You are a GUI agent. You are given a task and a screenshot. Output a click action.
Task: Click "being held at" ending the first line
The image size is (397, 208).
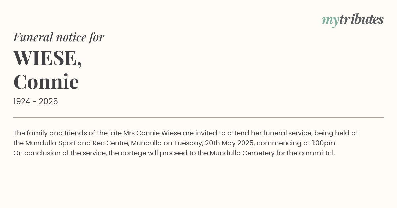(x=336, y=133)
